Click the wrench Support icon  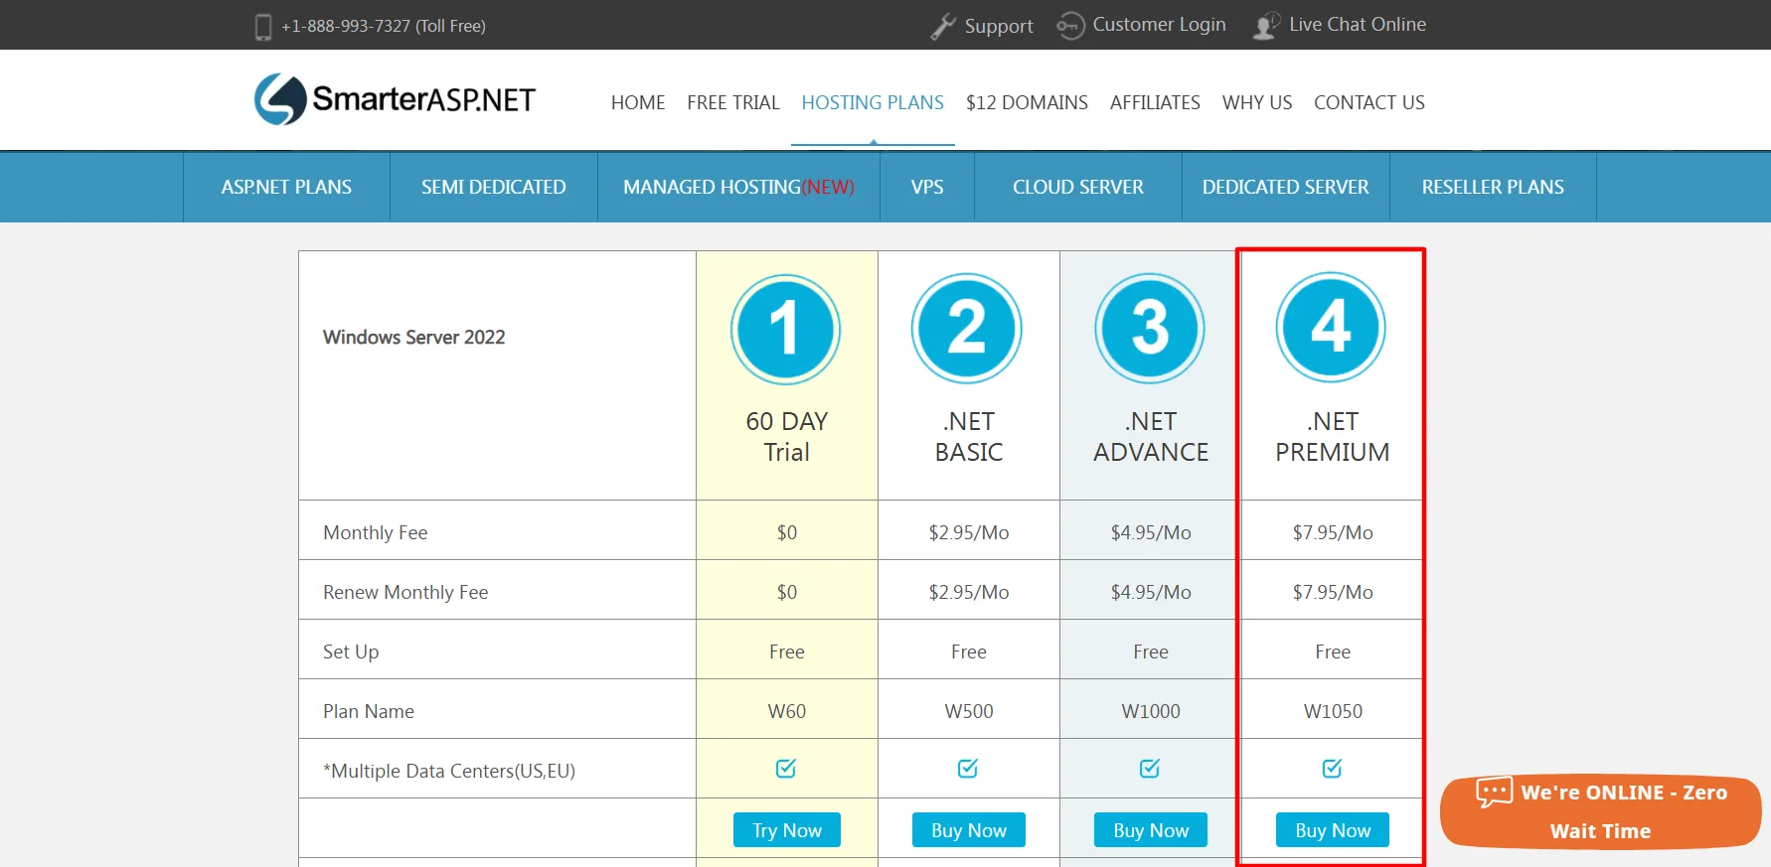pos(943,27)
